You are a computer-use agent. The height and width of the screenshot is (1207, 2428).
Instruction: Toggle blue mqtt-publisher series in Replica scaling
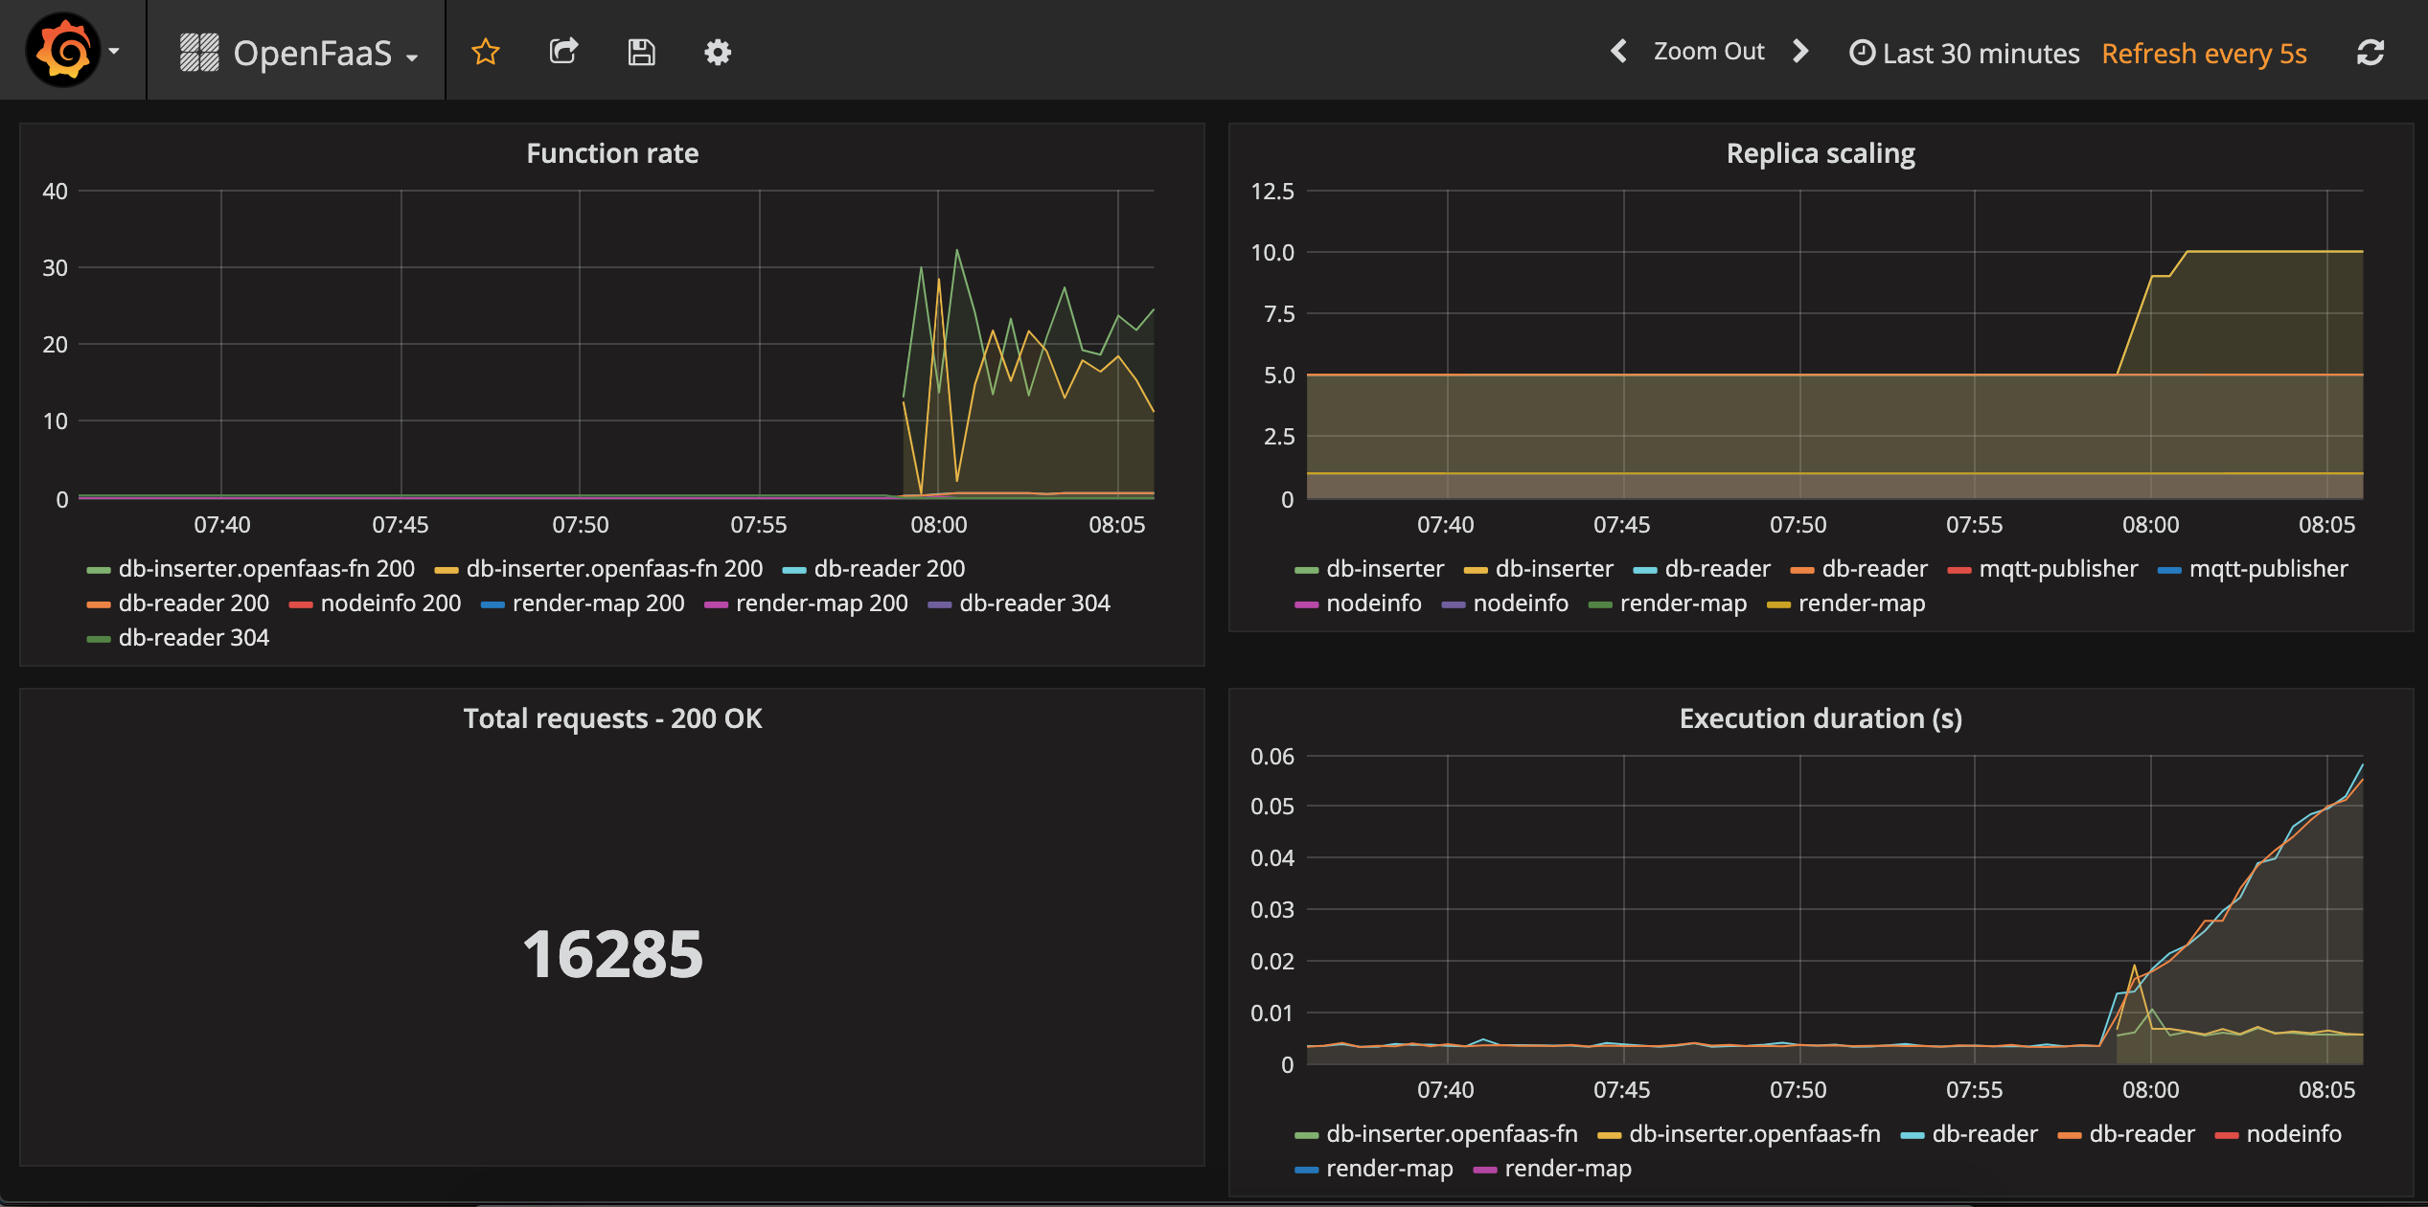pos(2268,569)
